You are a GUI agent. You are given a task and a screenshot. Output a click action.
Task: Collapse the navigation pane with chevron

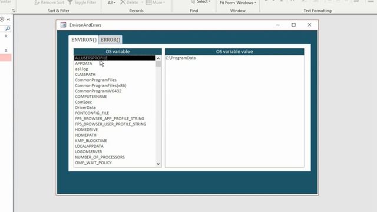tap(8, 19)
